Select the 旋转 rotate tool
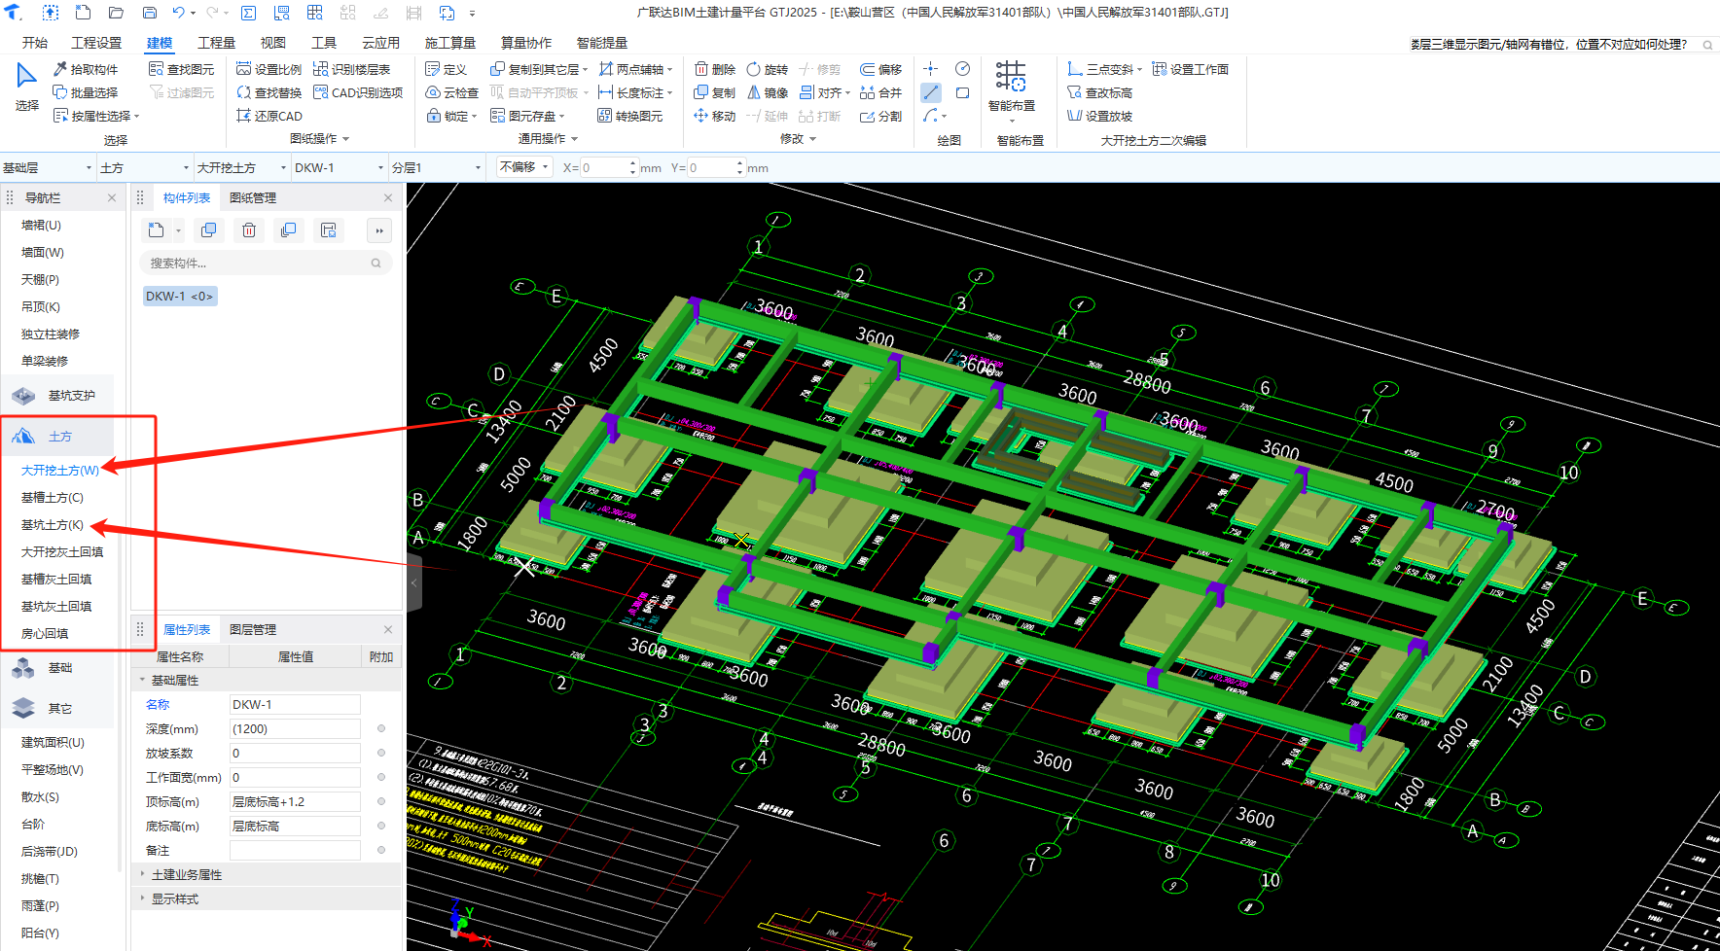This screenshot has height=951, width=1720. tap(768, 69)
